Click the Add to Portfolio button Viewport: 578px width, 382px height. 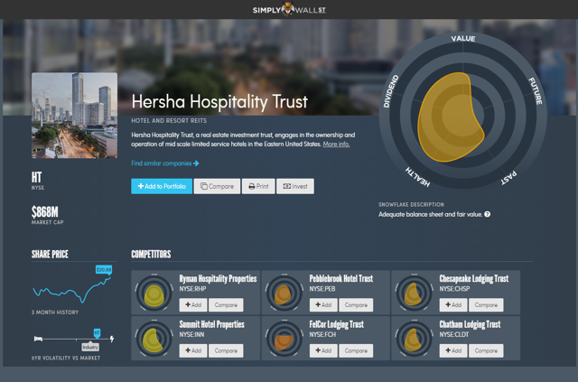[x=162, y=186]
